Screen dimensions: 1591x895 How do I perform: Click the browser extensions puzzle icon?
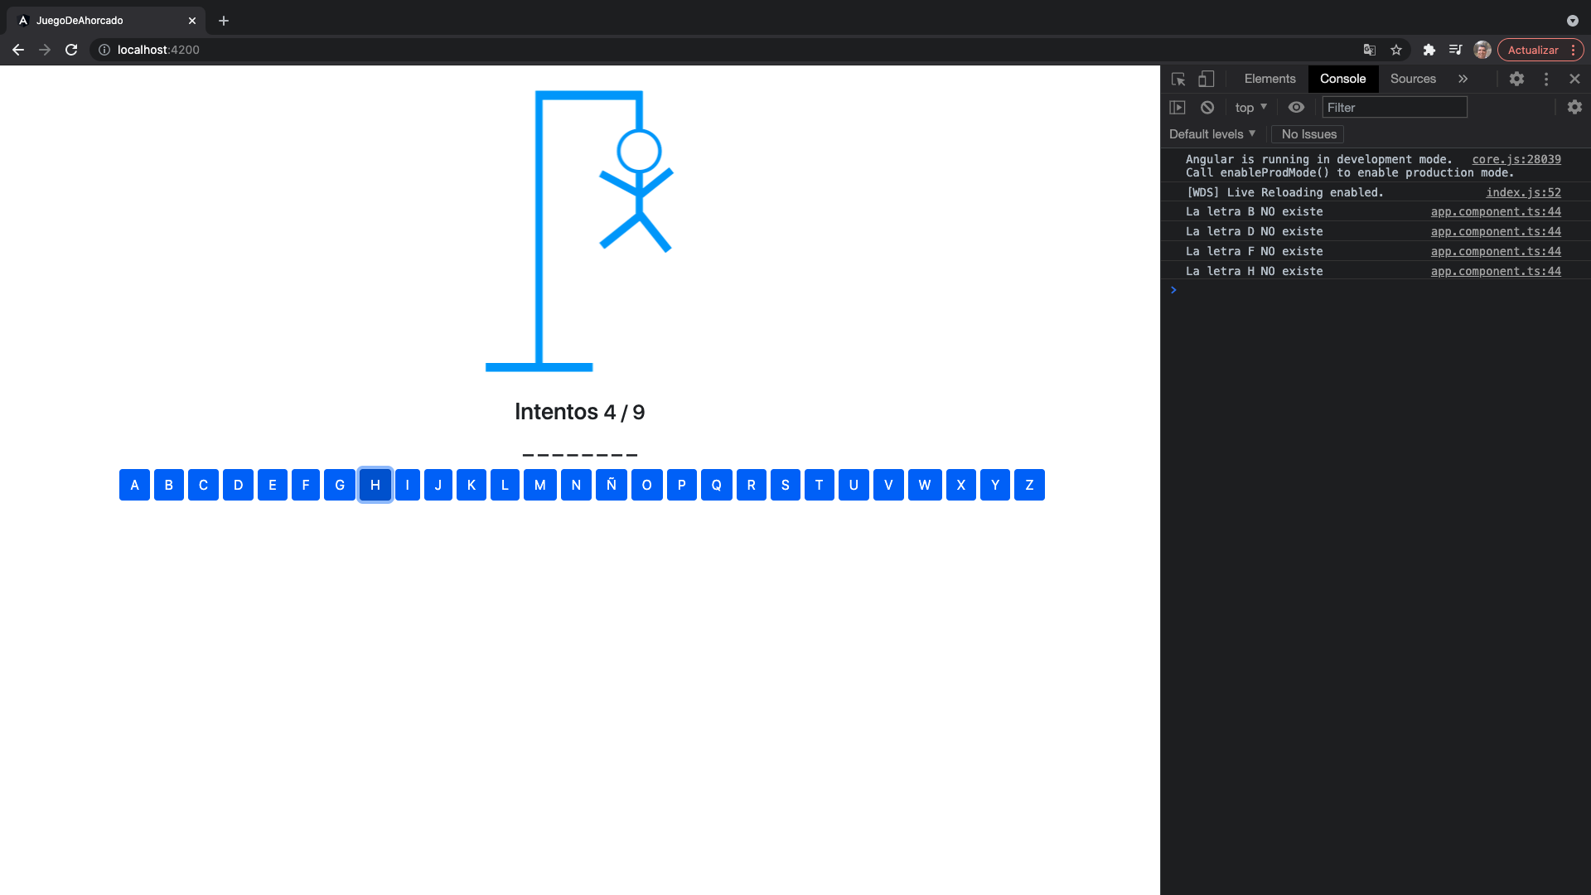[1429, 50]
